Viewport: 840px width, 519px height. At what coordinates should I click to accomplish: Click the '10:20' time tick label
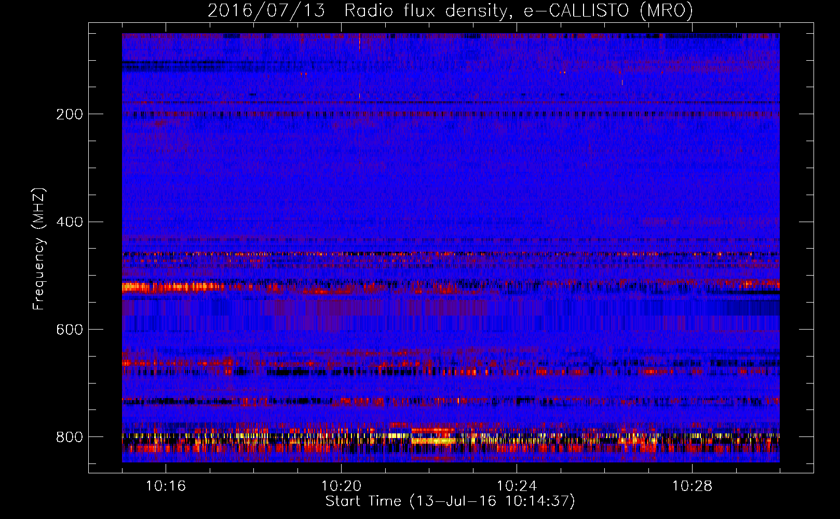341,486
